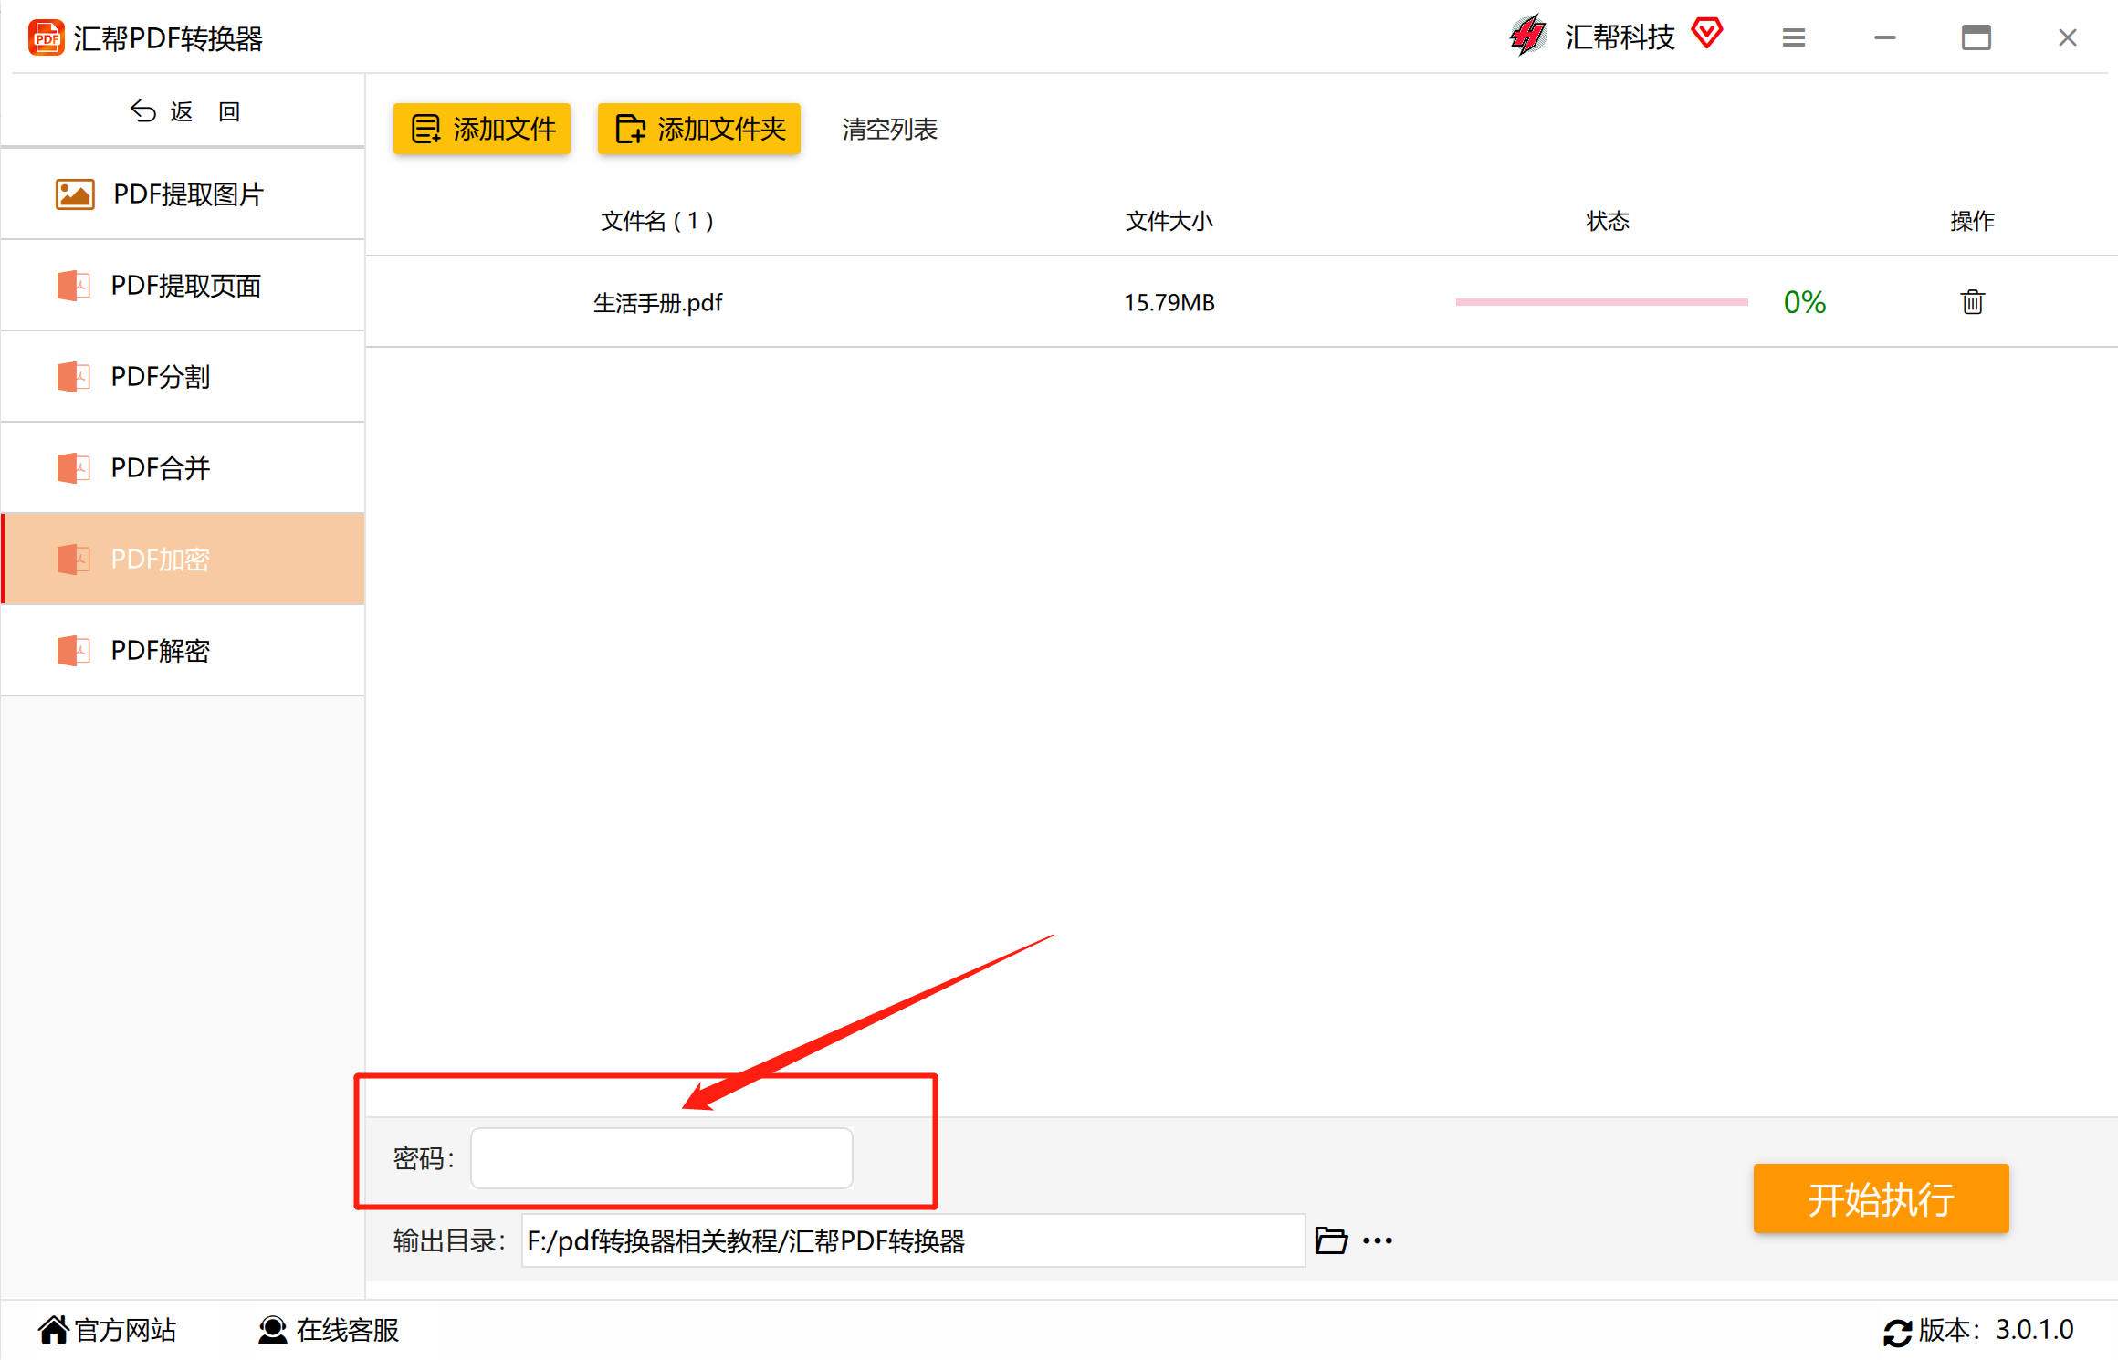
Task: Click the three-dots browse directory icon
Action: click(1378, 1240)
